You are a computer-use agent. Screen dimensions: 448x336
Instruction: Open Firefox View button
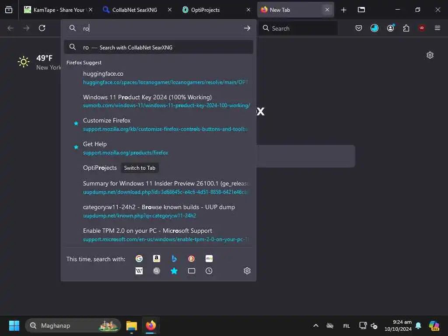pyautogui.click(x=9, y=10)
